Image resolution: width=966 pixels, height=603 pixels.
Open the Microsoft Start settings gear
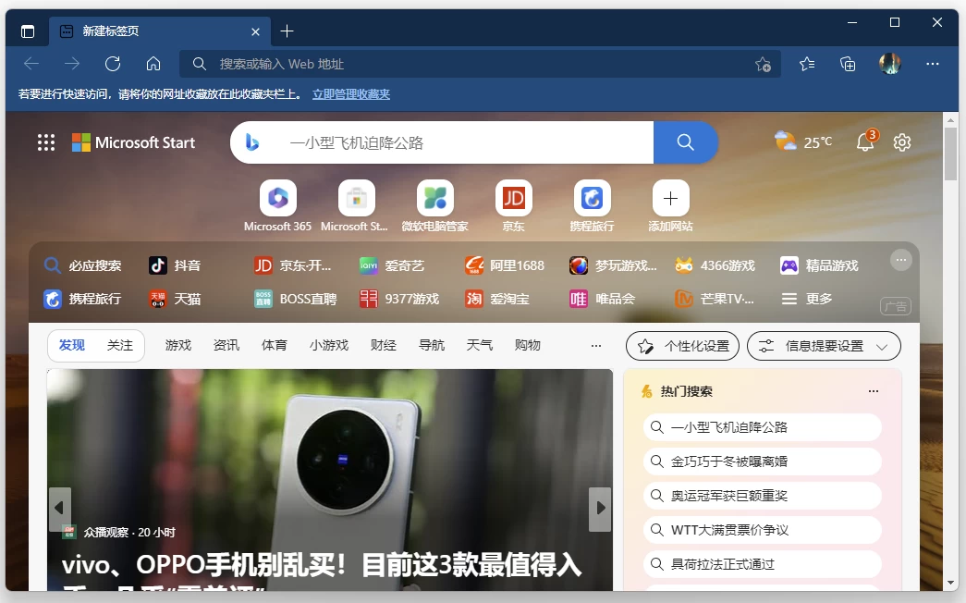(x=901, y=142)
